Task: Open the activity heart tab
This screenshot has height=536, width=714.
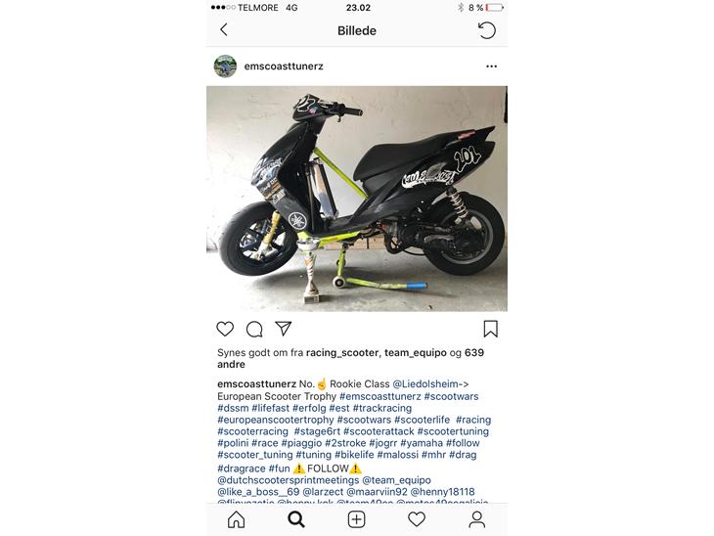Action: pos(417,519)
